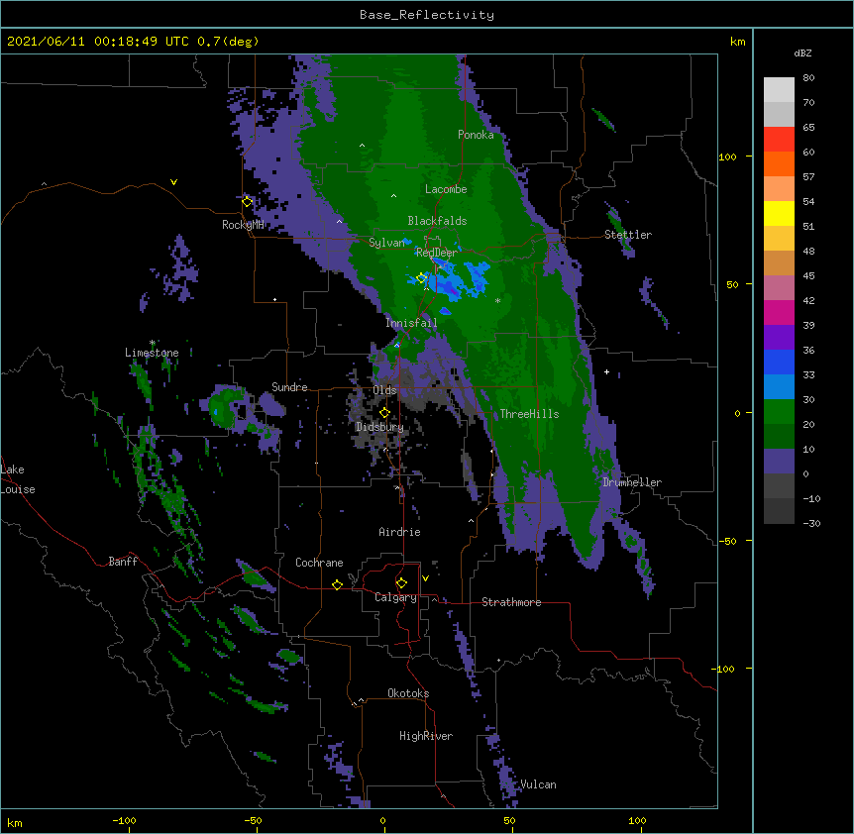The image size is (854, 834).
Task: Click the Base_Reflectivity title text
Action: click(427, 15)
